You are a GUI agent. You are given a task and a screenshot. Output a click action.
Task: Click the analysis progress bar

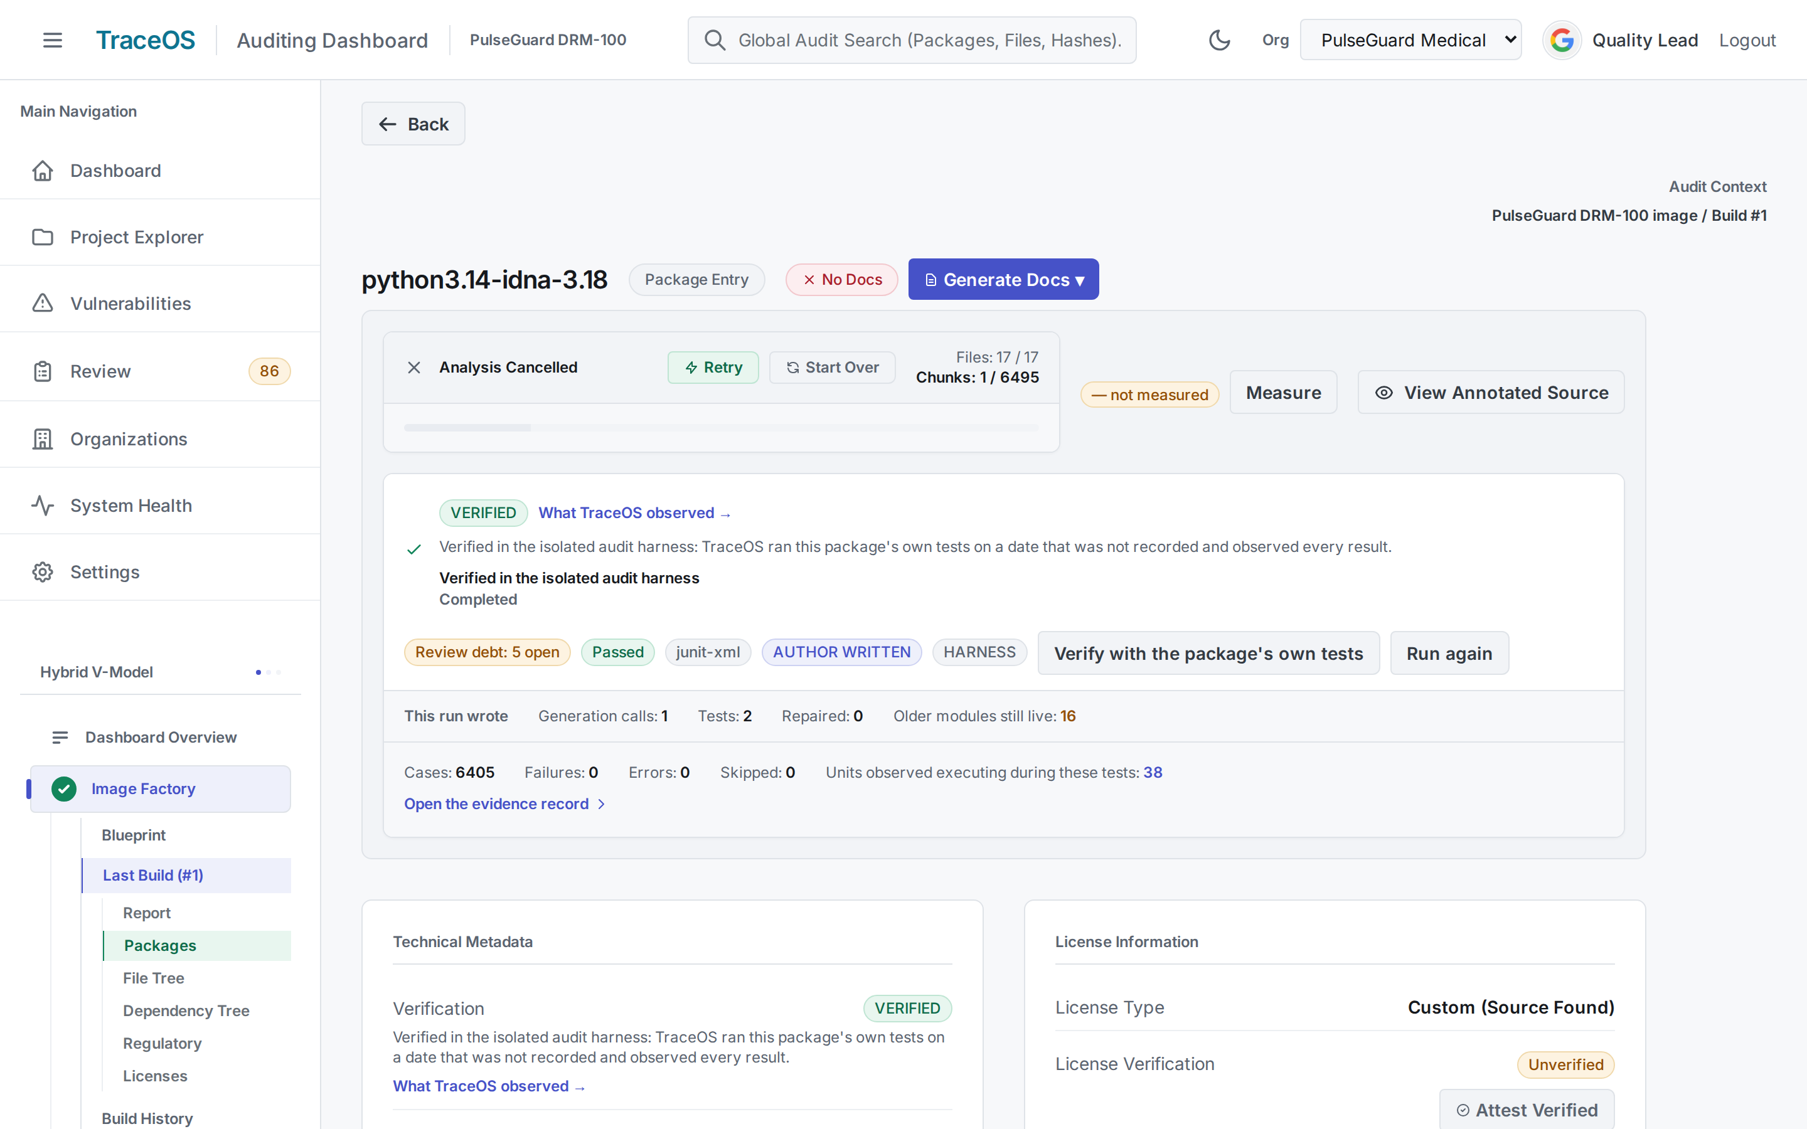pos(720,428)
